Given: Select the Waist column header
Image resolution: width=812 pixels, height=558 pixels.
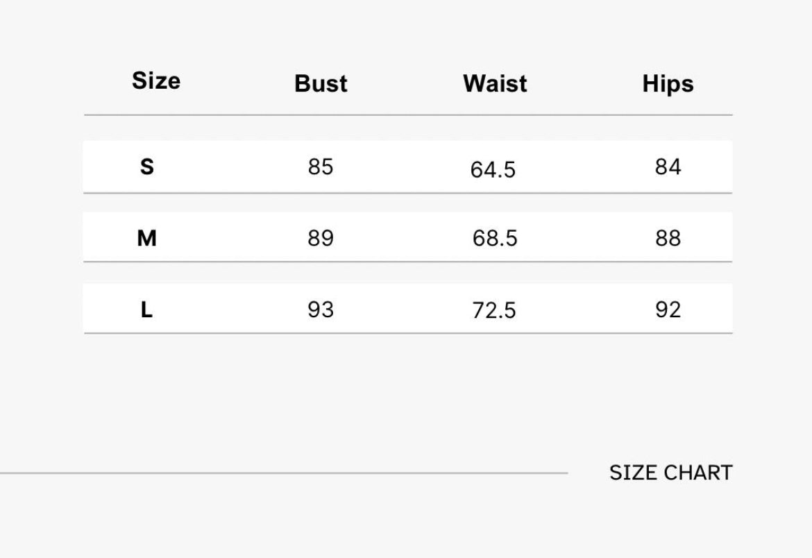Looking at the screenshot, I should point(495,84).
